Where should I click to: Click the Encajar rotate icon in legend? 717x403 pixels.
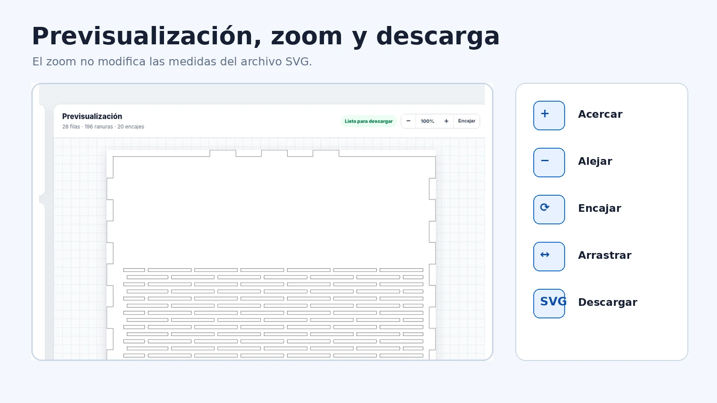point(549,210)
